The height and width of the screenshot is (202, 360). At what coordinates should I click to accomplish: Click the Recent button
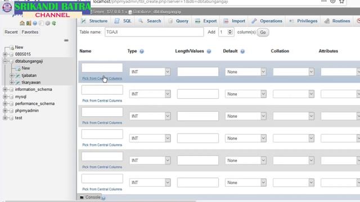(x=11, y=32)
